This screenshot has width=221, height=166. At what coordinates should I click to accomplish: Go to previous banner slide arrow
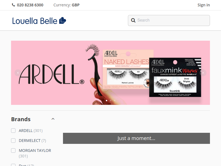coord(18,73)
